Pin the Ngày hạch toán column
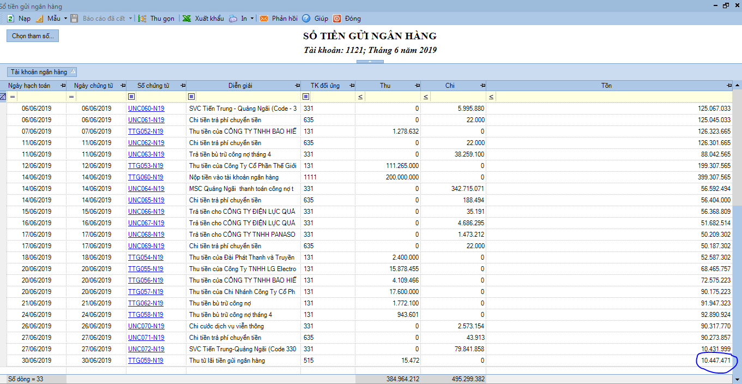 63,86
